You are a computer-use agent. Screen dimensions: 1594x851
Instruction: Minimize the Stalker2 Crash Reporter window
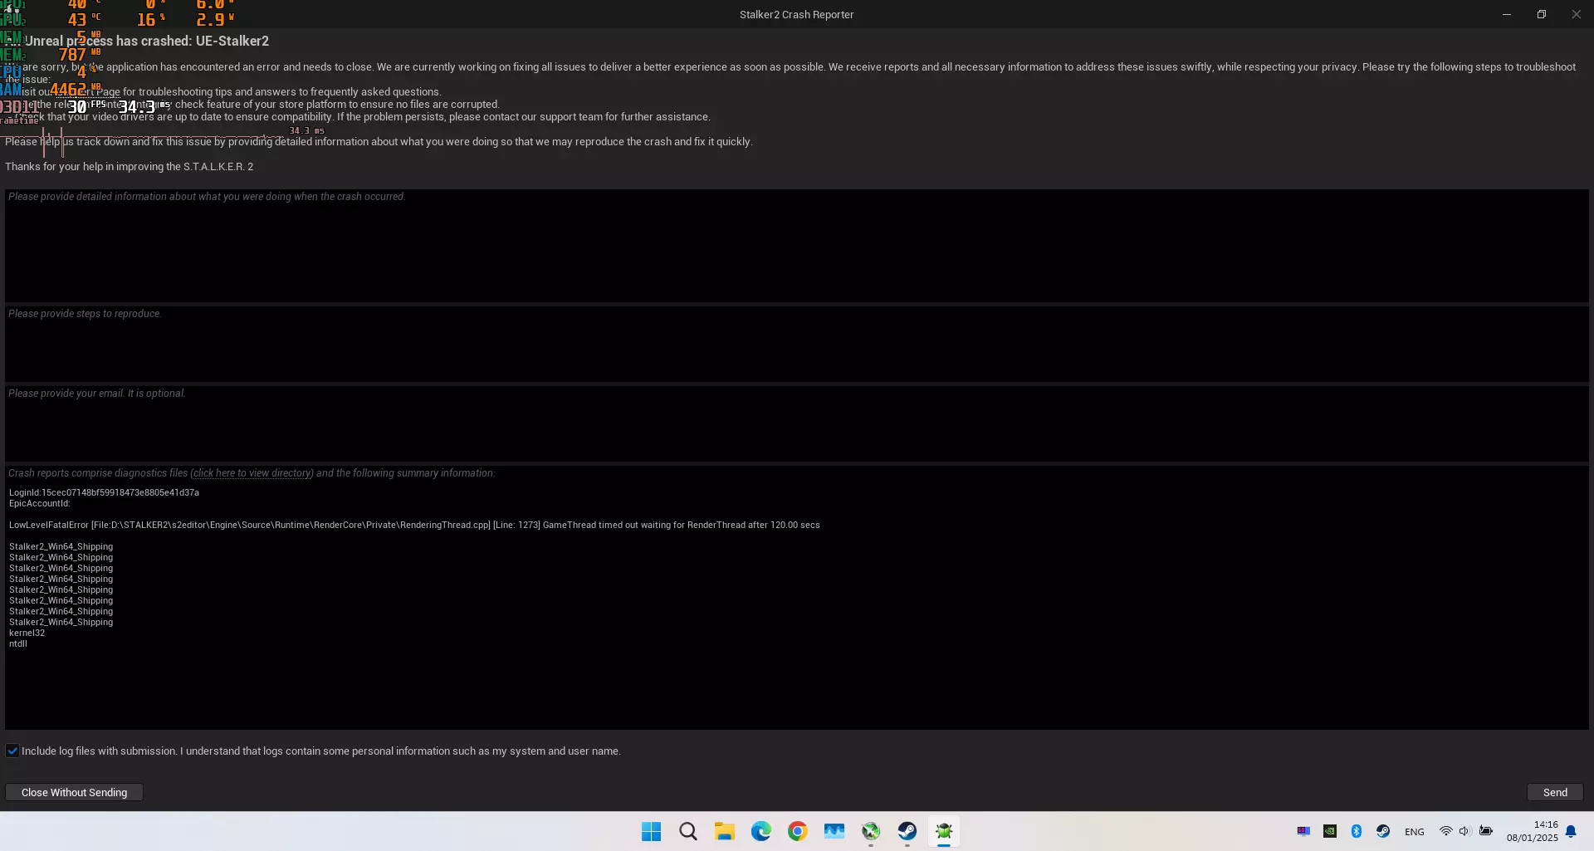[x=1507, y=14]
